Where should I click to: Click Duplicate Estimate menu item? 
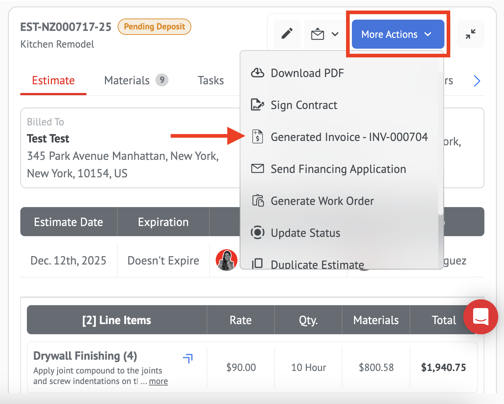point(317,264)
